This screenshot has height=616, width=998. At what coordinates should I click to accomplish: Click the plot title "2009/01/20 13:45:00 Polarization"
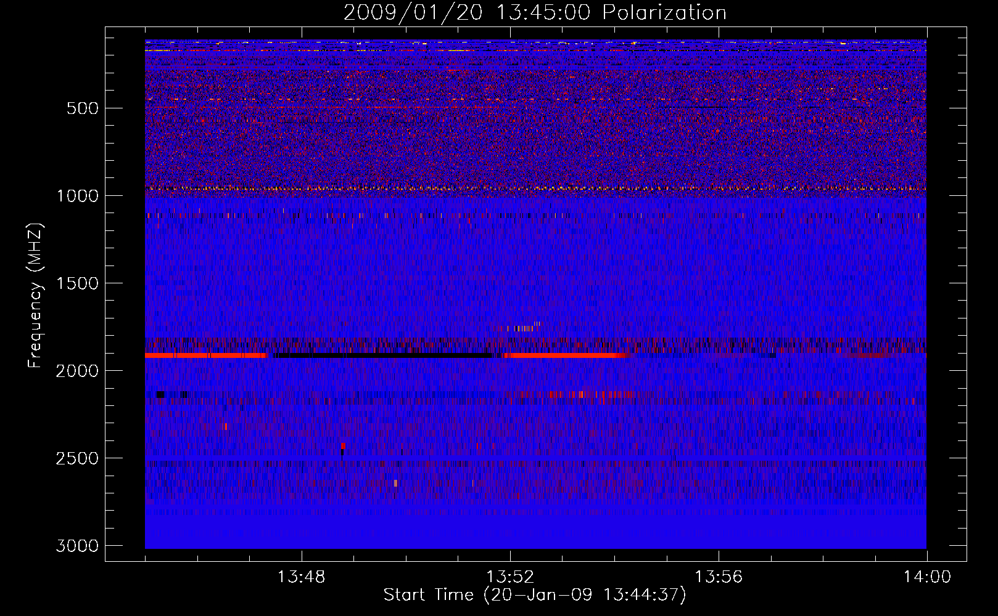click(535, 13)
